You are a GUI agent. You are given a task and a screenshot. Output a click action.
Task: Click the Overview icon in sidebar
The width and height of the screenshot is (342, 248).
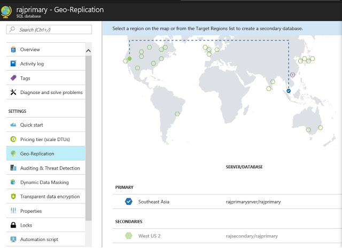coord(13,50)
